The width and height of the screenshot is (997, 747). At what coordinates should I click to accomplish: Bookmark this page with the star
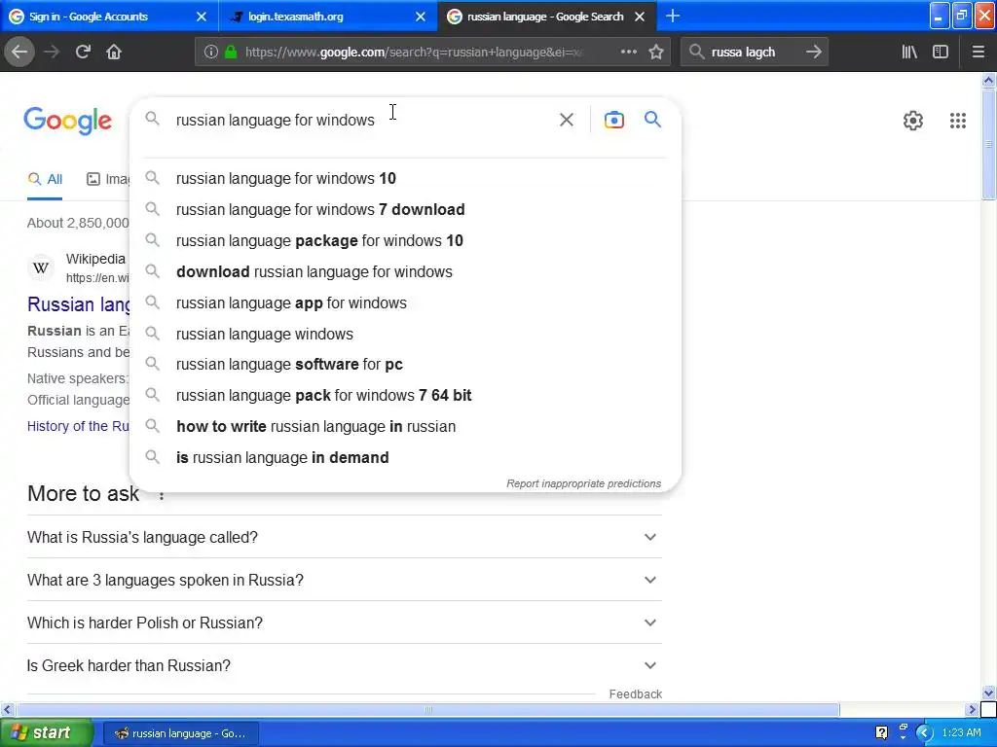tap(656, 53)
